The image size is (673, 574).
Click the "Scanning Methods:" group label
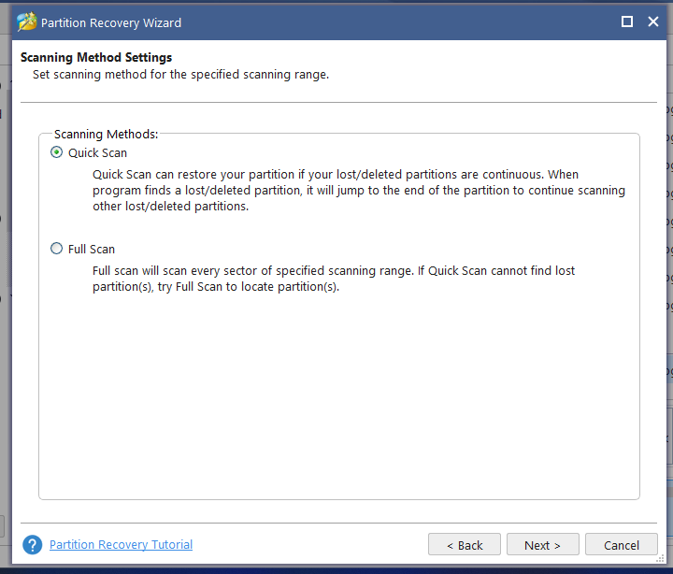(106, 134)
